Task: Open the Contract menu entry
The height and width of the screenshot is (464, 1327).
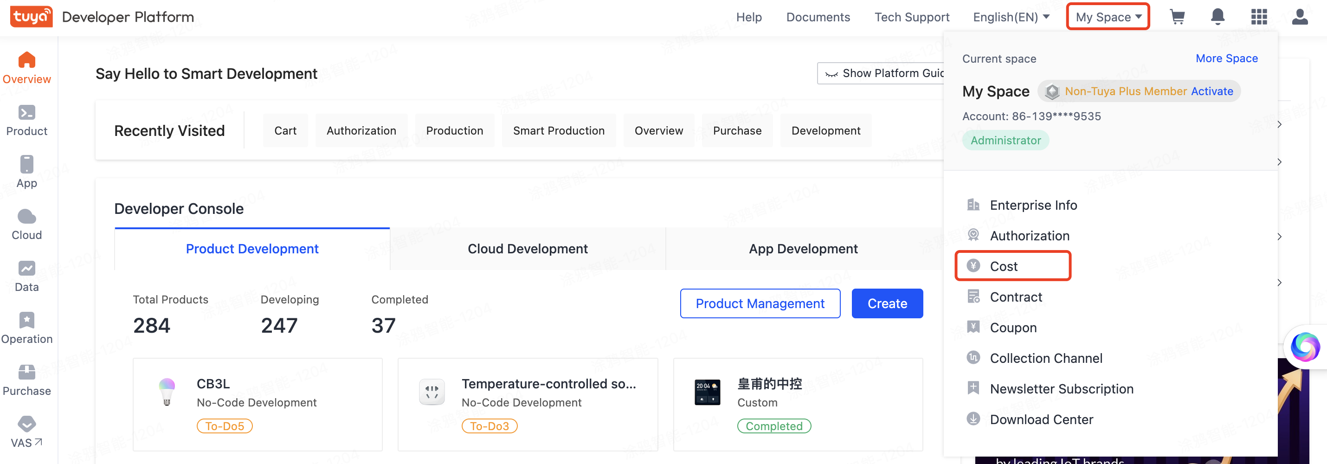Action: pyautogui.click(x=1016, y=296)
